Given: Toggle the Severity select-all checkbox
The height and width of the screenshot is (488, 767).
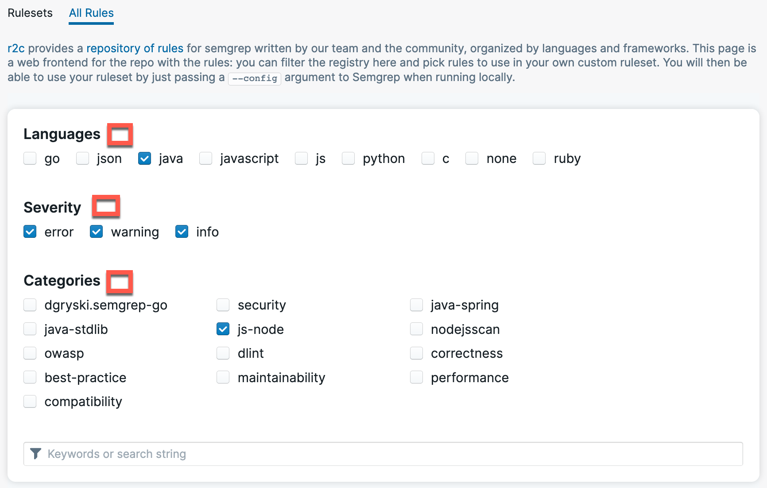Looking at the screenshot, I should (x=106, y=206).
